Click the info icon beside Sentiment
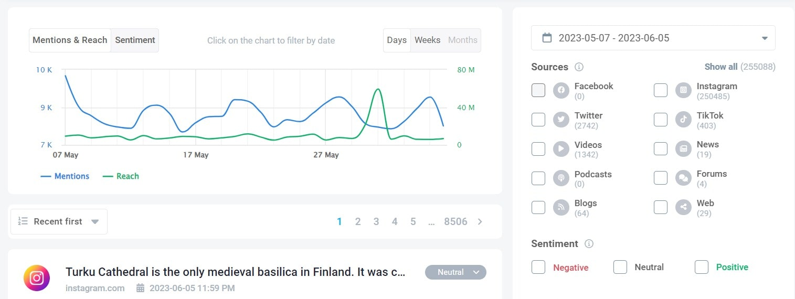This screenshot has width=795, height=299. [589, 244]
